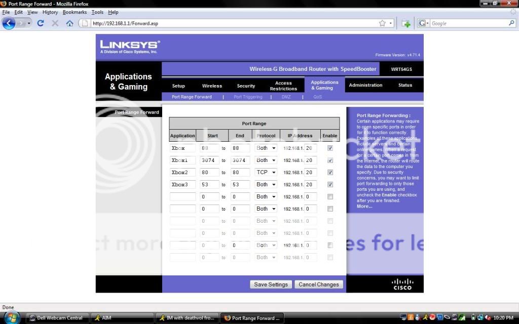Click the page icon in address bar
The width and height of the screenshot is (519, 324).
click(x=85, y=23)
